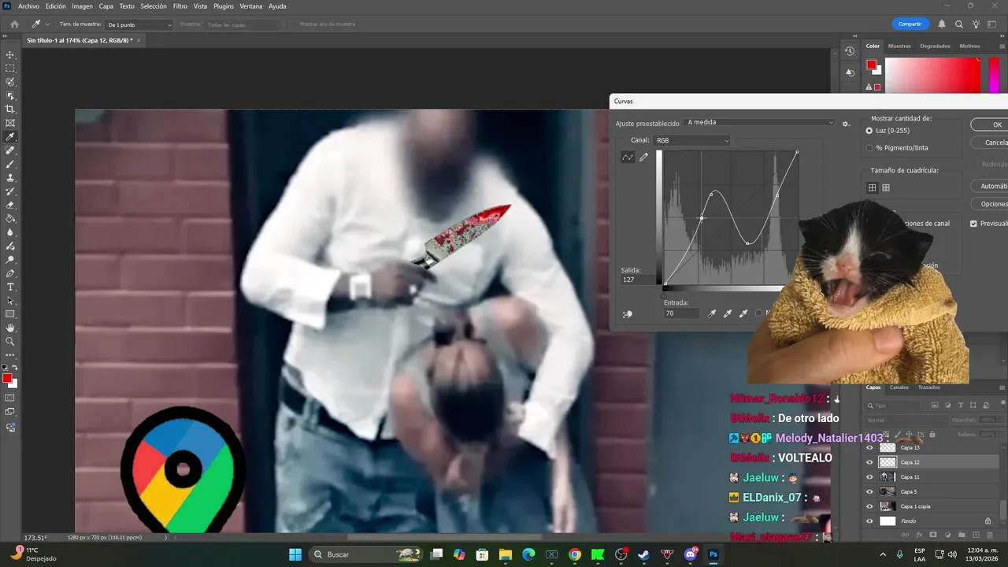Select the simple grid size icon
The width and height of the screenshot is (1008, 567).
[873, 187]
